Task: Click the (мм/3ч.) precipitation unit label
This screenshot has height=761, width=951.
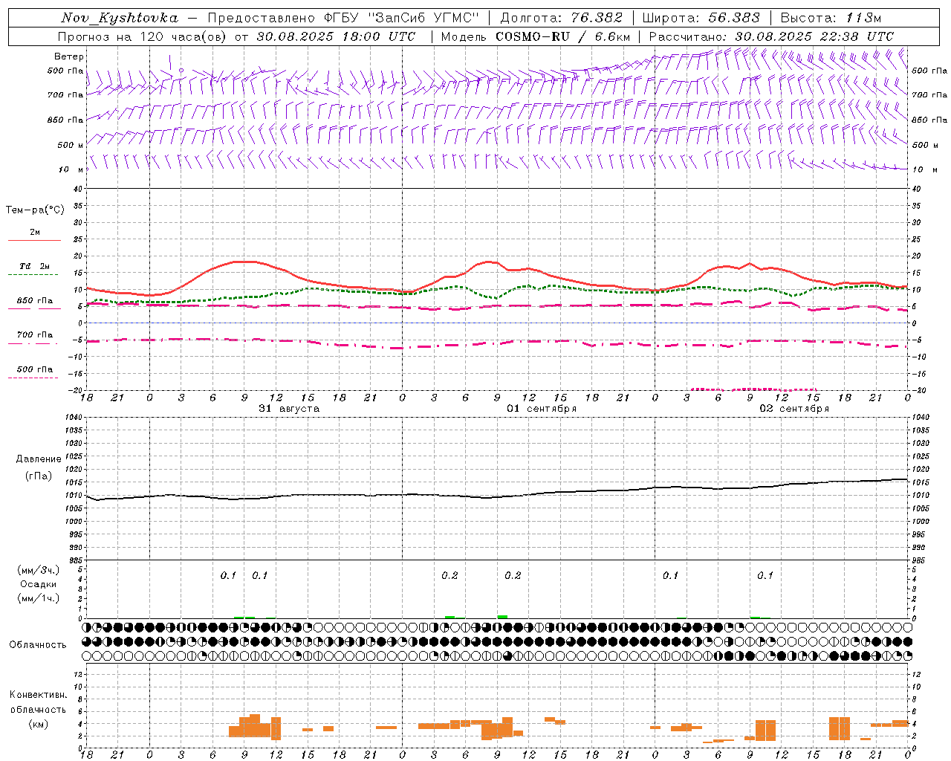Action: (x=39, y=570)
